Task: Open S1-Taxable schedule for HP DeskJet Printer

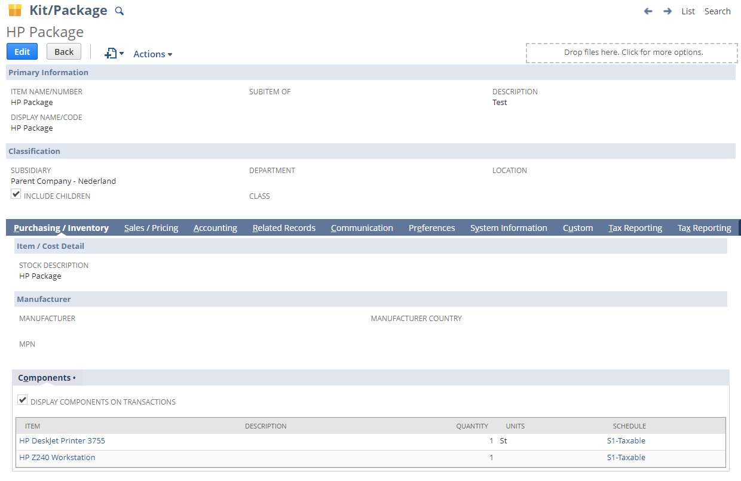Action: point(626,441)
